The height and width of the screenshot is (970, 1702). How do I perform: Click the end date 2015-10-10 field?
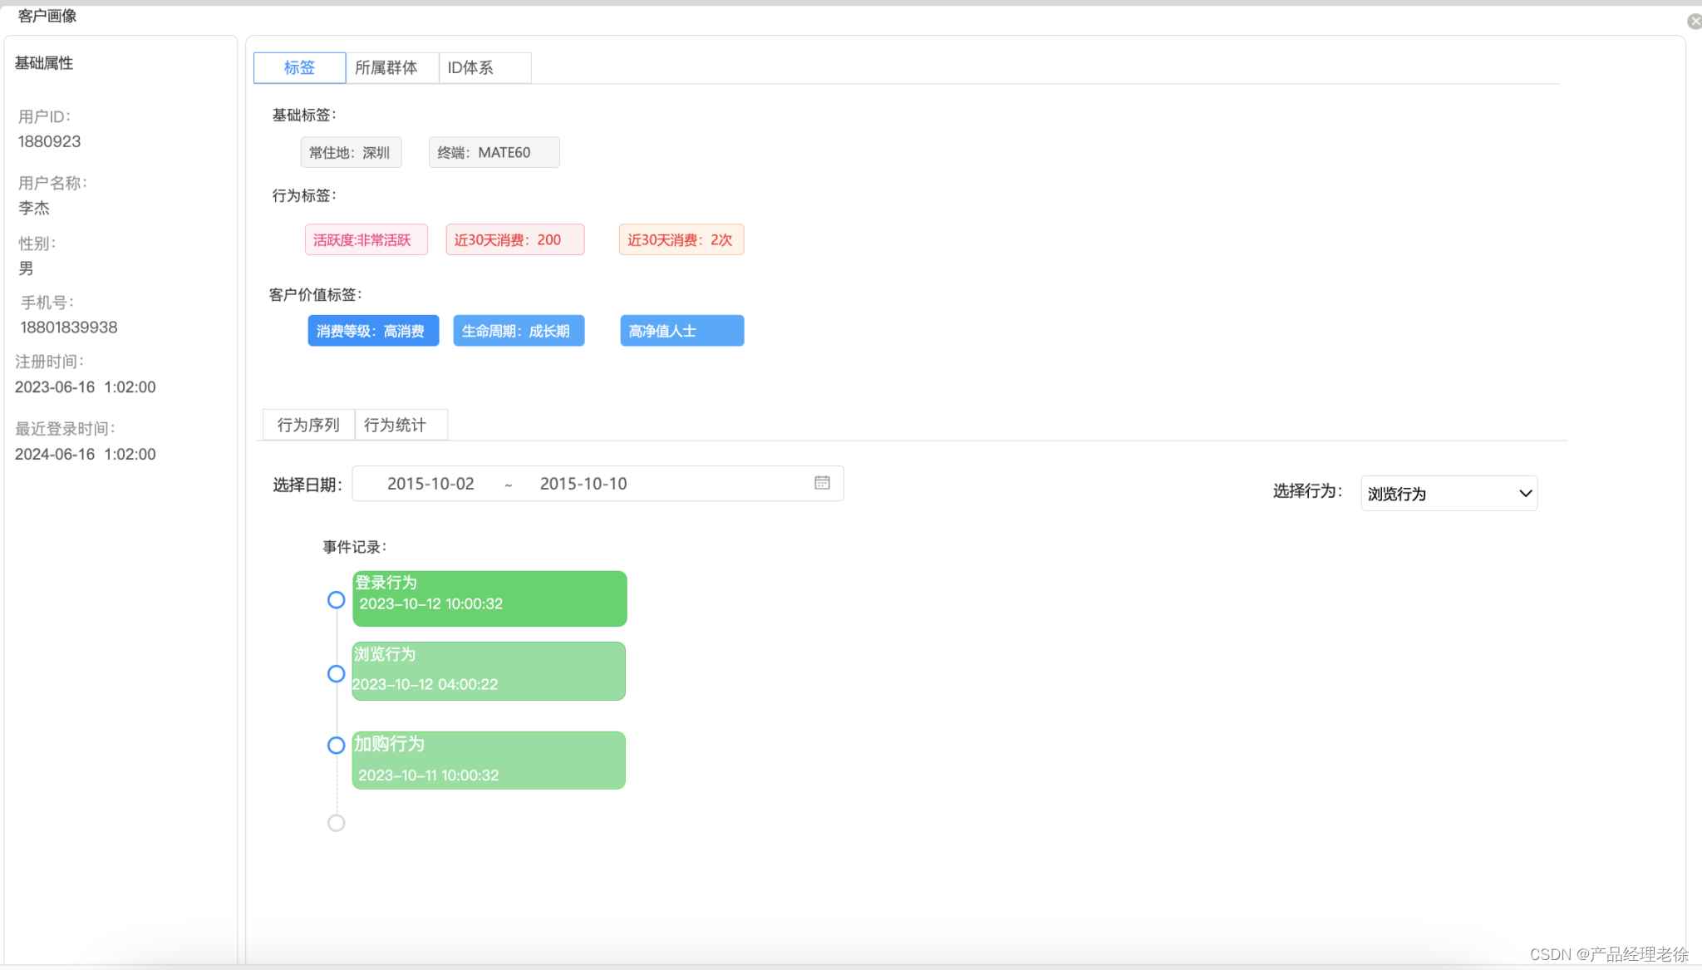583,484
